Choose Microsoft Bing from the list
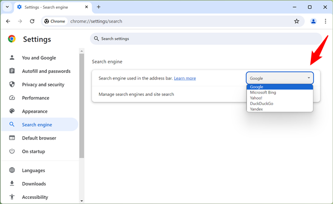 click(280, 92)
